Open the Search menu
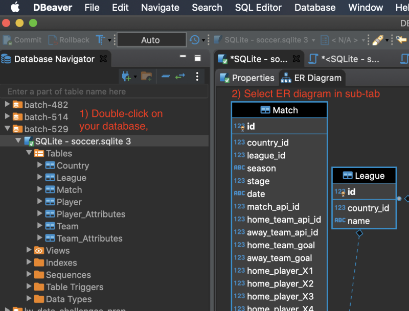 [x=207, y=8]
